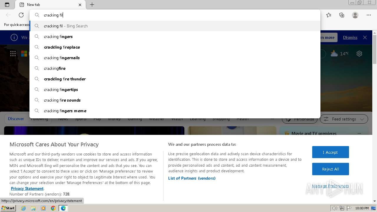The image size is (377, 212).
Task: Choose 'cracking fingers meme' suggestion
Action: pyautogui.click(x=175, y=111)
